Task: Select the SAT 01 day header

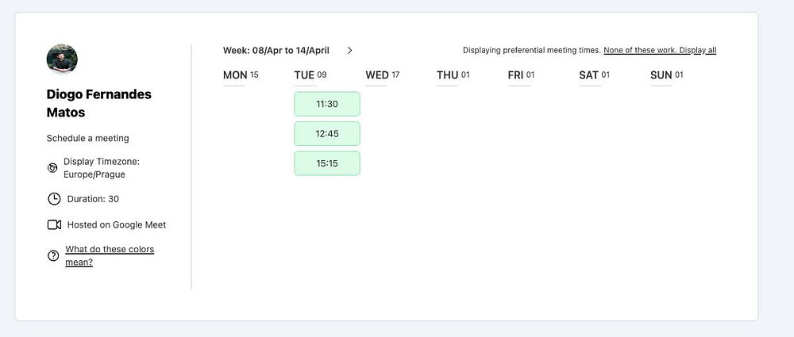Action: tap(594, 75)
